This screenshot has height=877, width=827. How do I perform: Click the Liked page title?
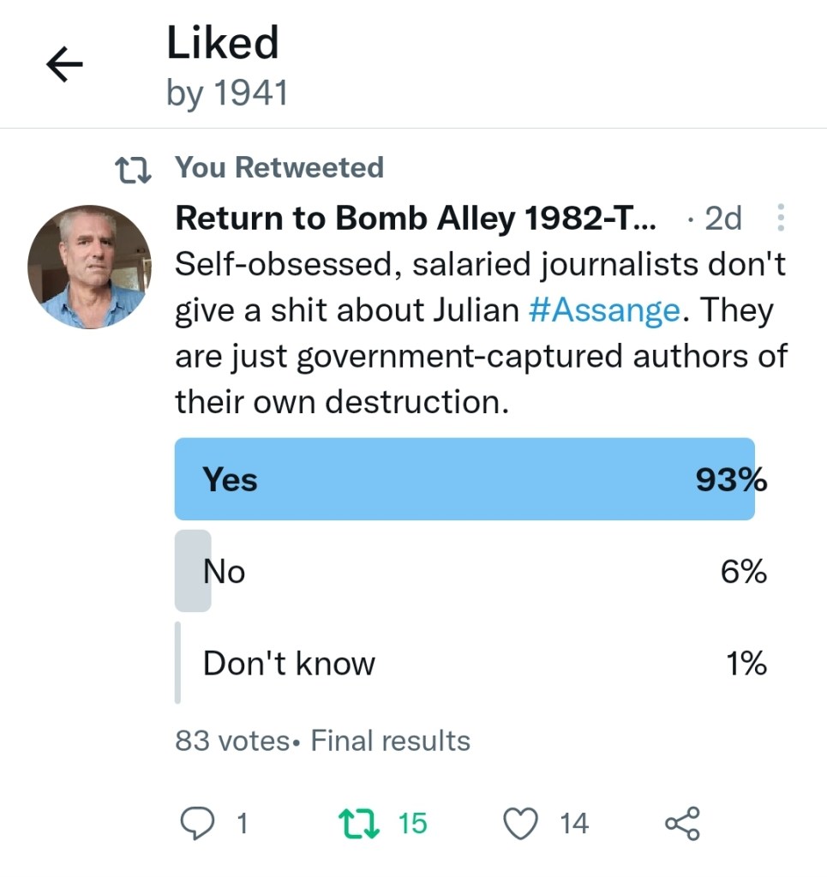tap(223, 43)
